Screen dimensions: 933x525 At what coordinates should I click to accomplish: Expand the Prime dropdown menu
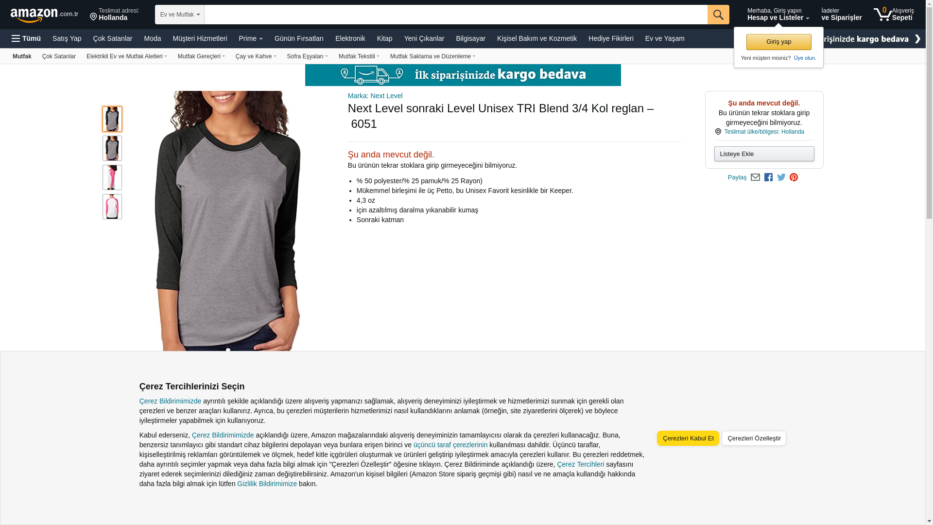click(x=251, y=38)
